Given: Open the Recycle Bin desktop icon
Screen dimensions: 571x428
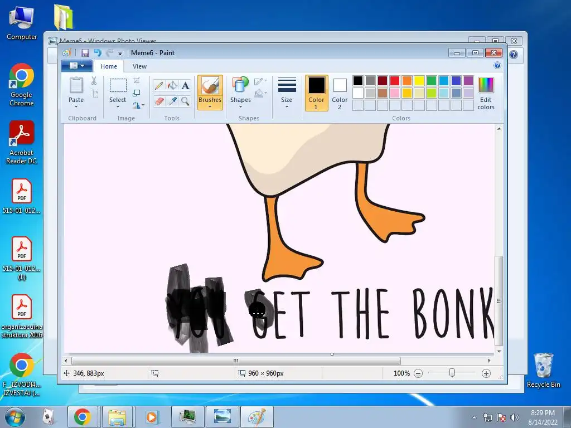Looking at the screenshot, I should click(543, 371).
